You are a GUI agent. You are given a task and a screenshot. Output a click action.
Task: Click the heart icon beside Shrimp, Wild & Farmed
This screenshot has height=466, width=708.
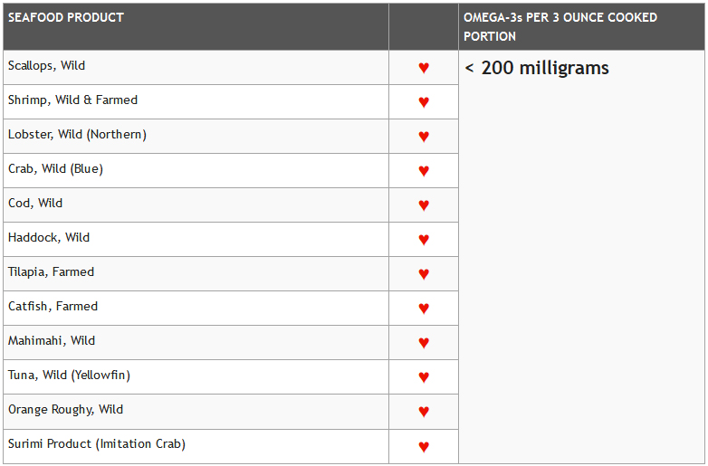tap(424, 102)
